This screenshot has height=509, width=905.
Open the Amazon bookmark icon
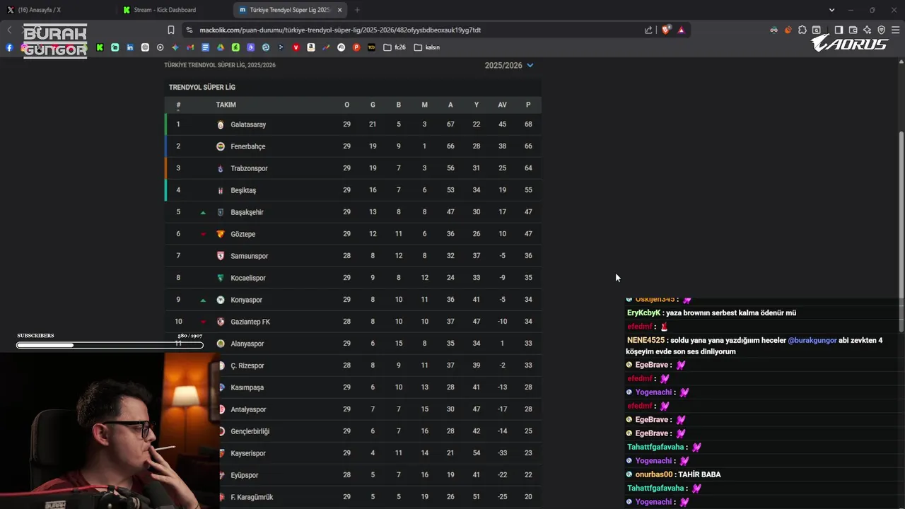click(311, 47)
